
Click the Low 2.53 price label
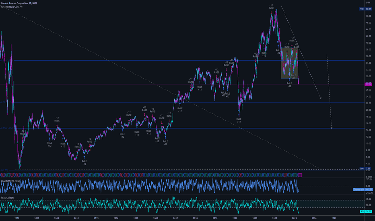366,169
